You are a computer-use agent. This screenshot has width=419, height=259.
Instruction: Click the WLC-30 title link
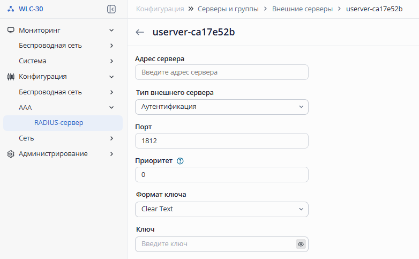click(x=31, y=9)
